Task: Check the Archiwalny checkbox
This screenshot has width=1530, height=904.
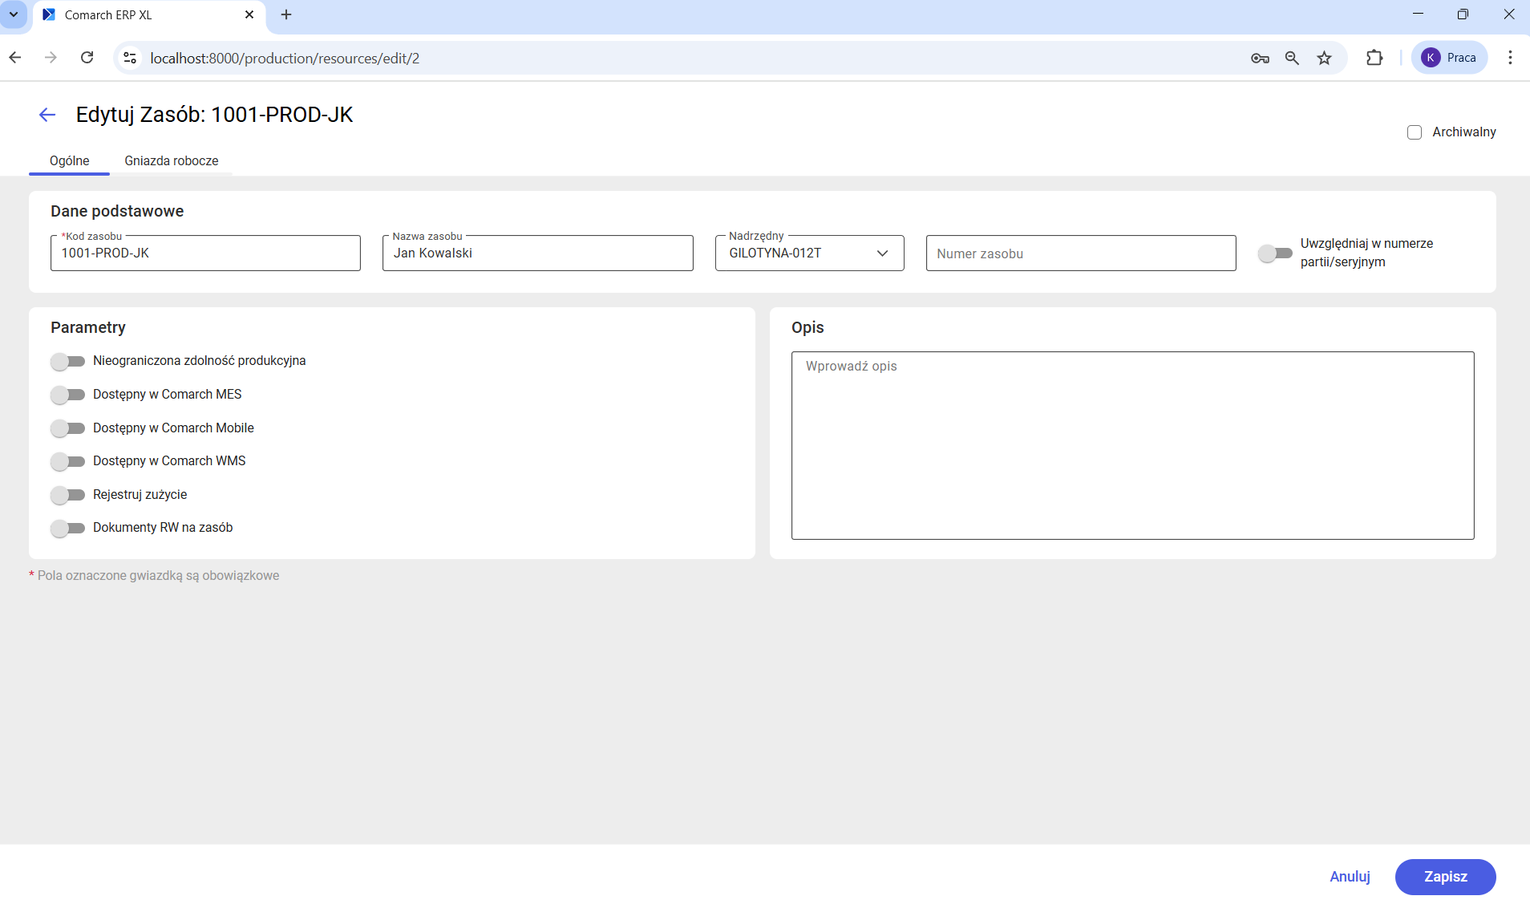Action: click(x=1415, y=132)
